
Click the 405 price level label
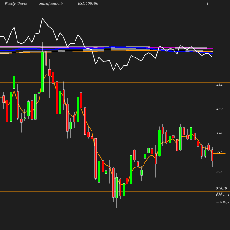click(x=219, y=133)
